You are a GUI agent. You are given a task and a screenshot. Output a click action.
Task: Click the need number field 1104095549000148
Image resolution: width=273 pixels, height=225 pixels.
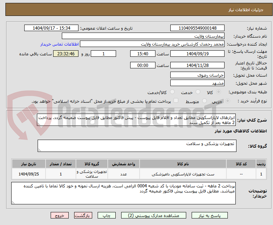197,28
